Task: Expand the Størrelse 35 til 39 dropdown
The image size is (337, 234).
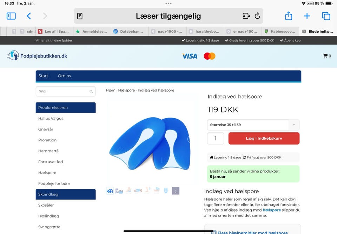Action: 253,125
